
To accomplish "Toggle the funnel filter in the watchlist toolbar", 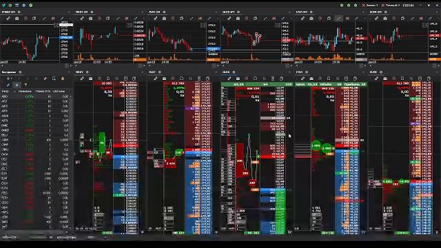I will point(25,85).
